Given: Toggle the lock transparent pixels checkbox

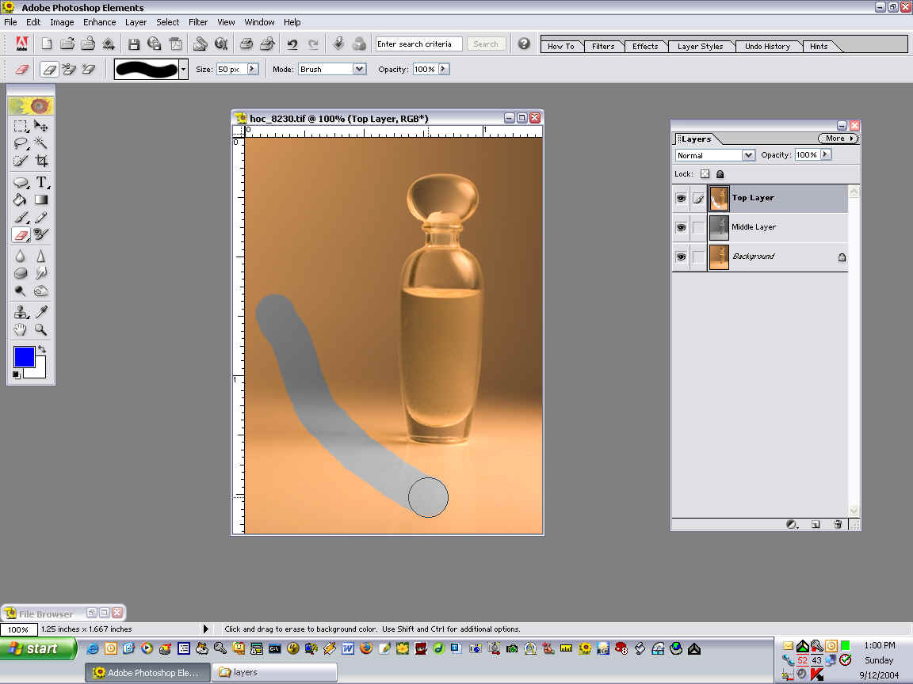Looking at the screenshot, I should (x=705, y=174).
